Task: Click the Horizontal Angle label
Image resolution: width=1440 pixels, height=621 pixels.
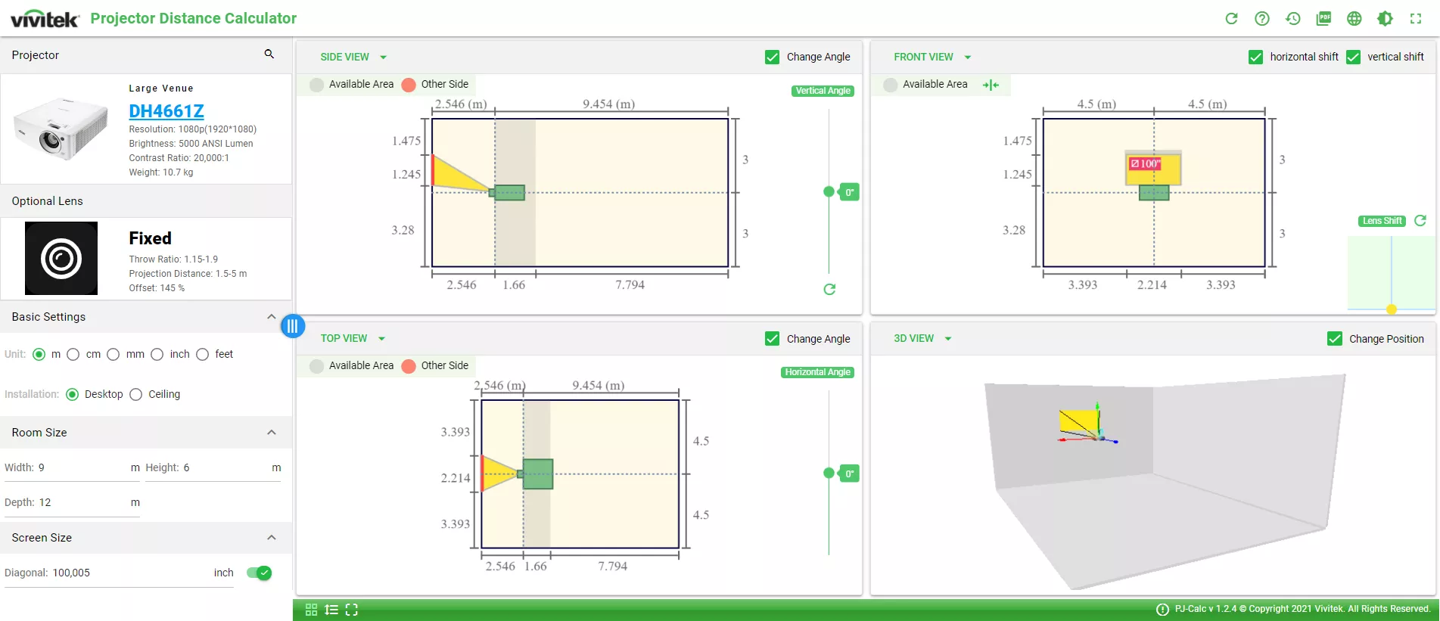Action: click(x=817, y=372)
